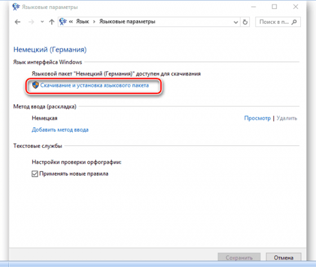The height and width of the screenshot is (267, 316).
Task: Click the Отмена button
Action: pyautogui.click(x=283, y=257)
